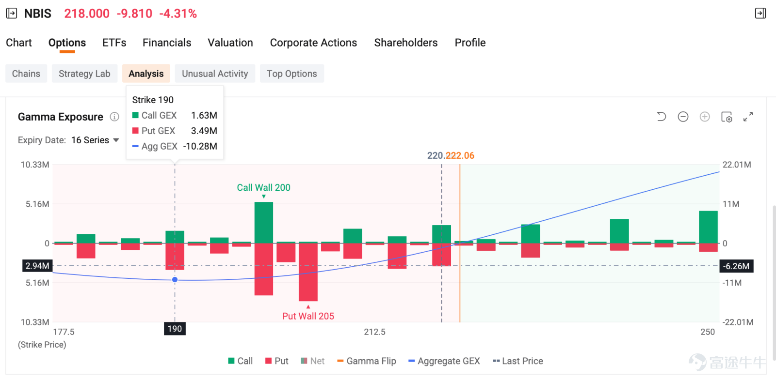Select the Unusual Activity sub-tab
Image resolution: width=776 pixels, height=380 pixels.
[215, 74]
